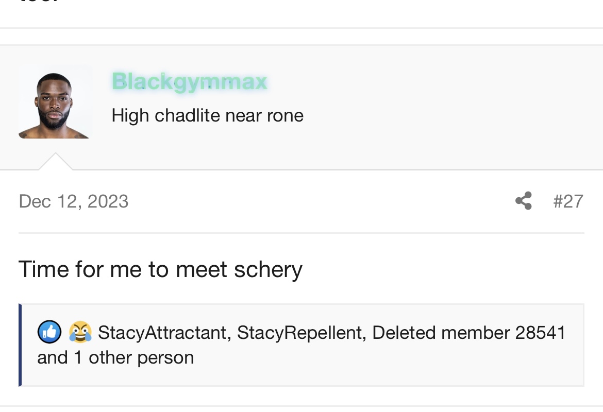The width and height of the screenshot is (603, 412).
Task: Click the word 'Deleted' in the reactions list
Action: click(x=404, y=333)
